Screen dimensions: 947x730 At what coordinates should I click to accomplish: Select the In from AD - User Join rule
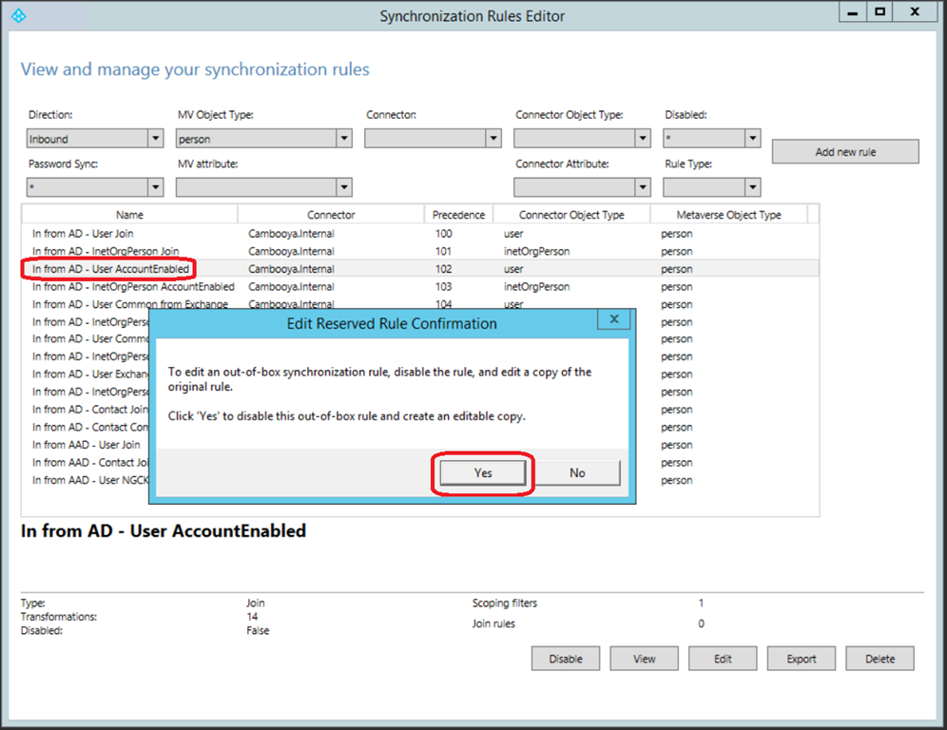pos(84,234)
